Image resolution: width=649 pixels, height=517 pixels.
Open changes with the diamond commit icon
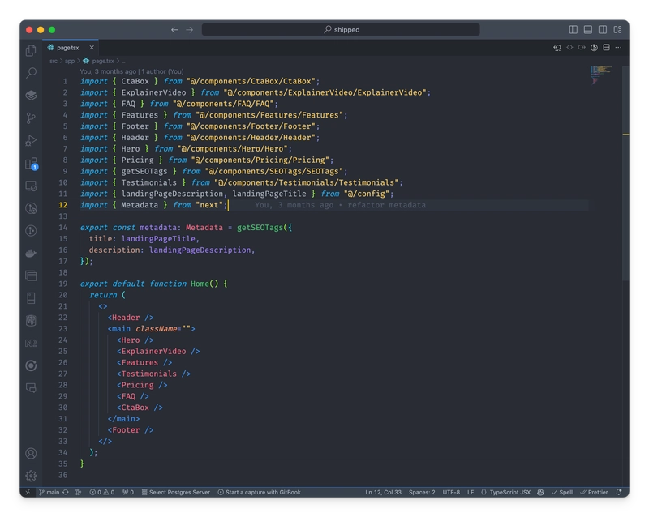(x=569, y=48)
